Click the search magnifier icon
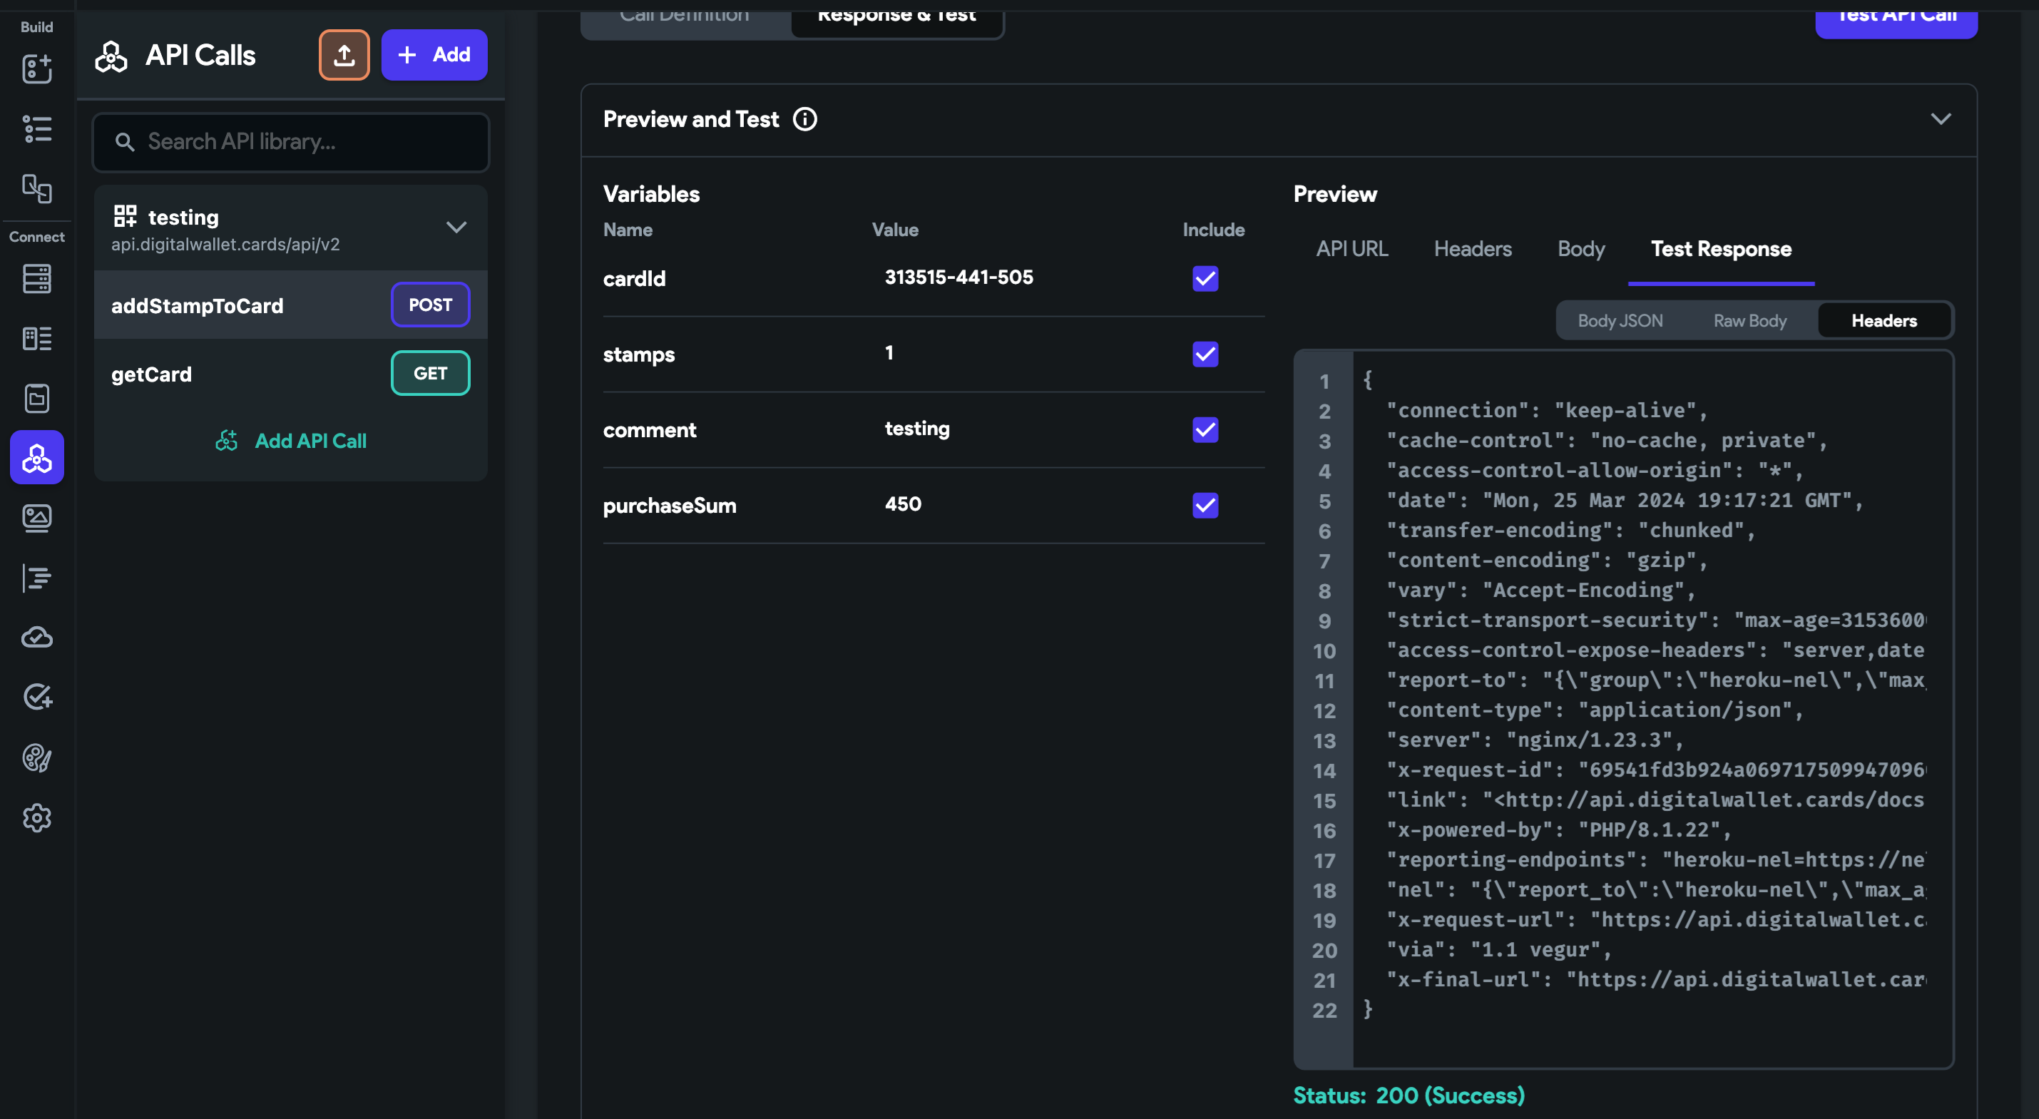Screen dimensions: 2039x1119 [124, 142]
